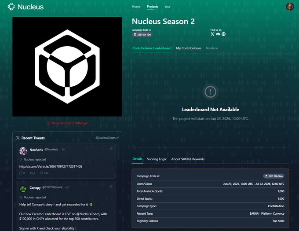Click retweet icon on NoxAeris tweet
Image resolution: width=299 pixels, height=231 pixels.
(x=31, y=173)
